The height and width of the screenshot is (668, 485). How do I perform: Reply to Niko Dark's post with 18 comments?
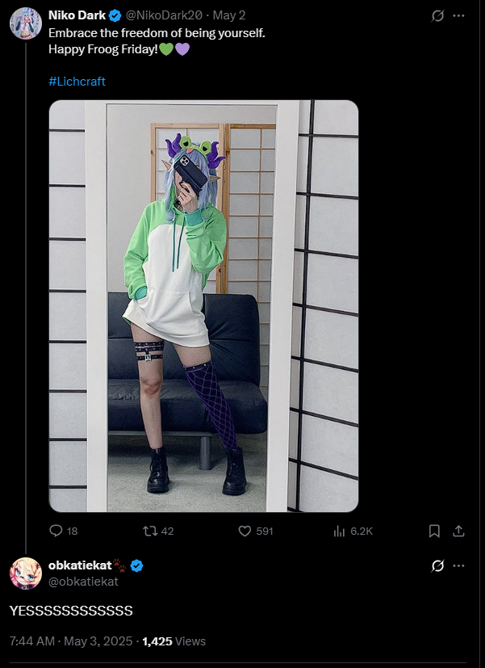click(x=64, y=531)
